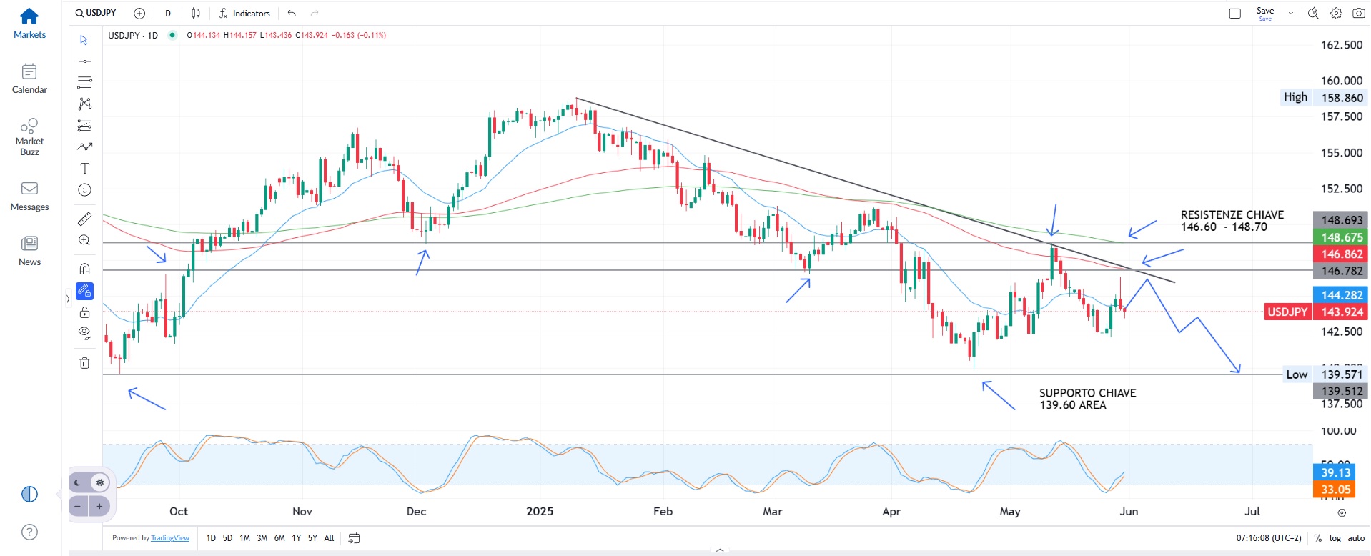The height and width of the screenshot is (556, 1371).
Task: Open the Calendar section in sidebar
Action: tap(29, 79)
